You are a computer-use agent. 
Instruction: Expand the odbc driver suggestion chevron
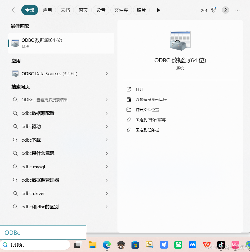click(107, 193)
